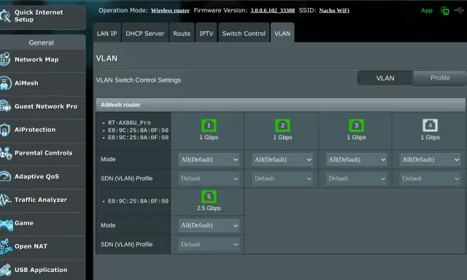
Task: Click the USB Application icon
Action: click(x=5, y=270)
